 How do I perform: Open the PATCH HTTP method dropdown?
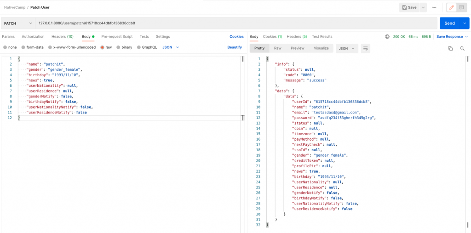(x=18, y=23)
